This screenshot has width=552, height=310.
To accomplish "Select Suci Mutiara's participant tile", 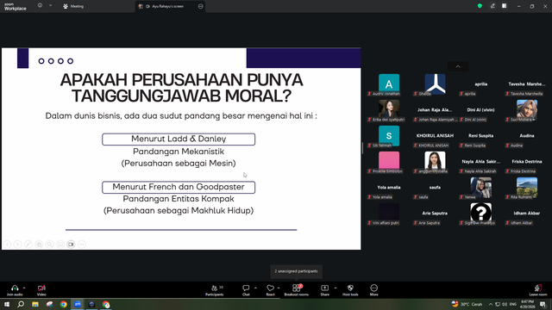I will [527, 110].
